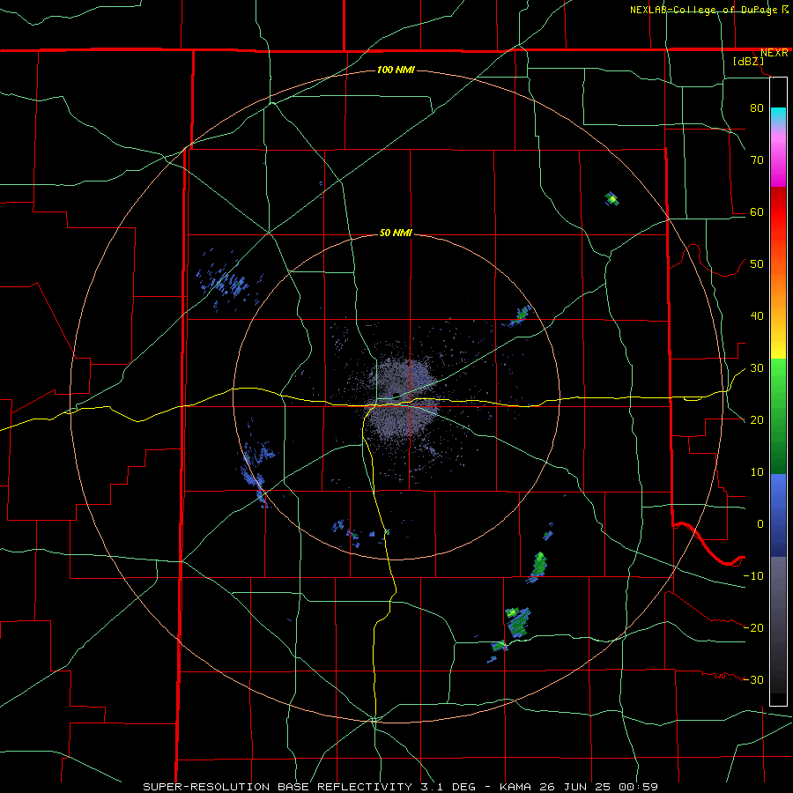Select the 10 value on the dBZ scale
793x793 pixels.
[757, 472]
